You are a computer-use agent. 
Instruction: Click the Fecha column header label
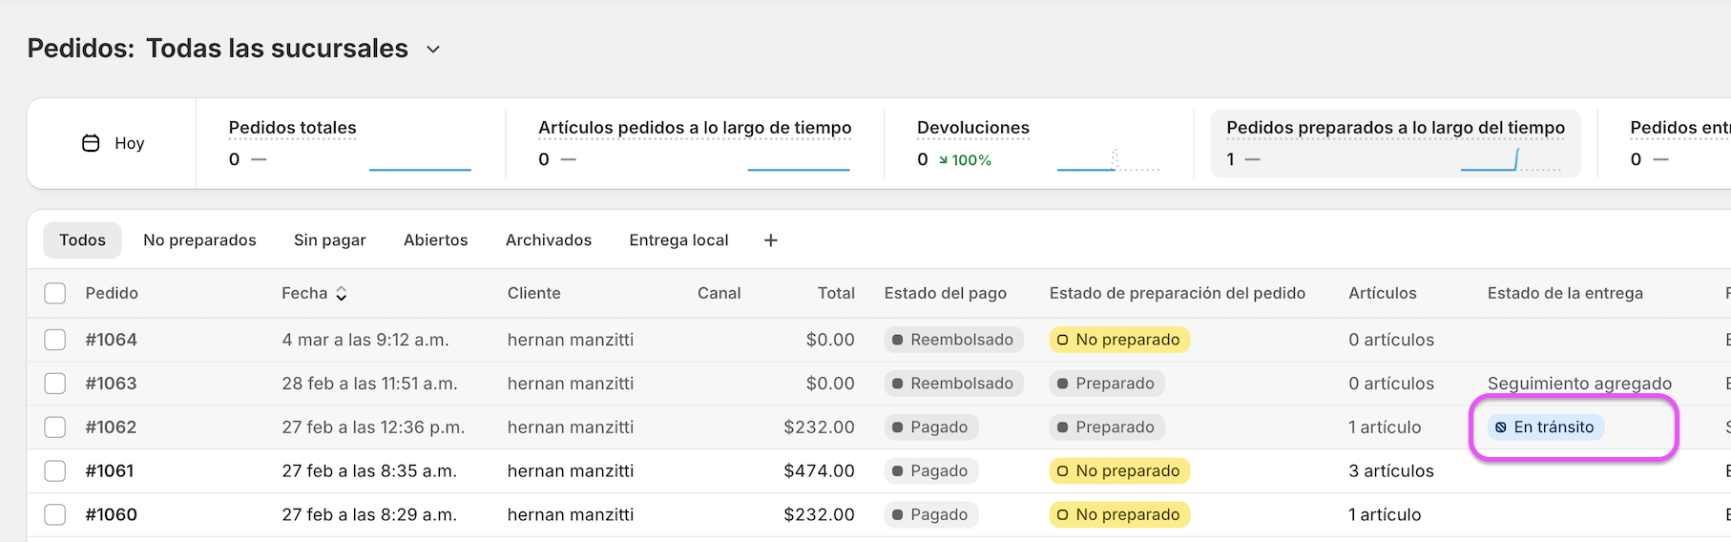coord(304,293)
